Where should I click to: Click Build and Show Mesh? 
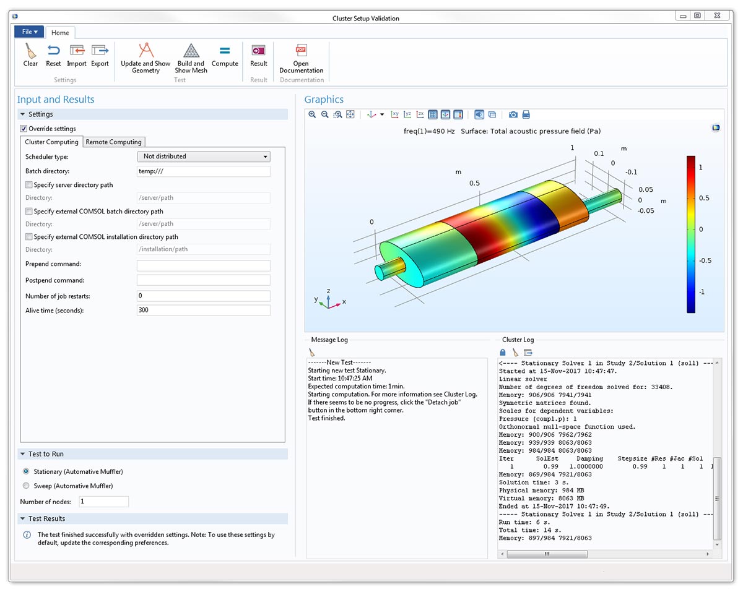[x=191, y=58]
